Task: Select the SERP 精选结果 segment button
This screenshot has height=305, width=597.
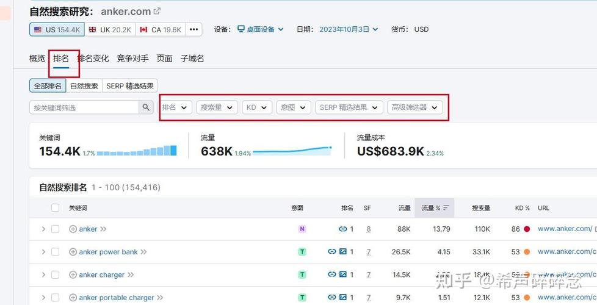Action: coord(130,85)
